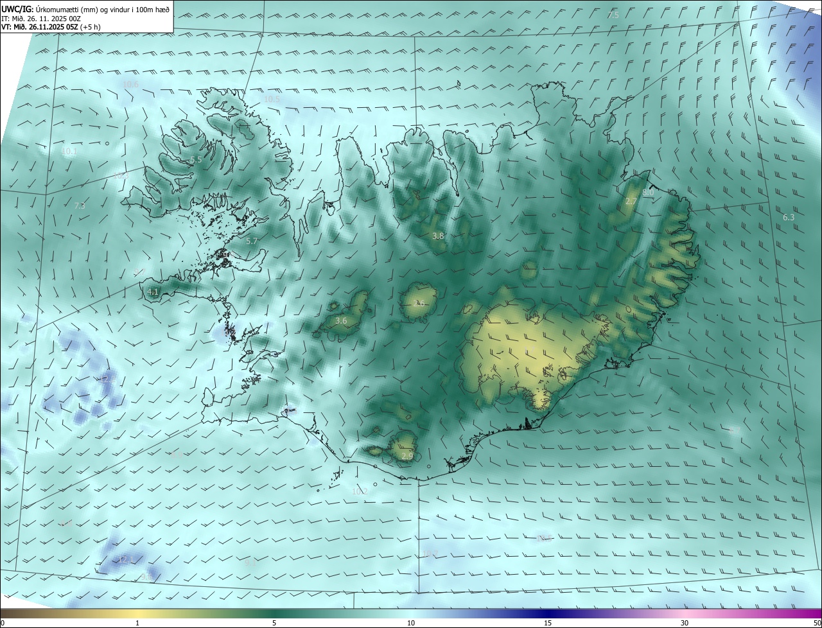Viewport: 822px width, 628px height.
Task: Click the 'VT: Mið. 26.11.2025 05Z (+5 h)' line
Action: point(51,27)
